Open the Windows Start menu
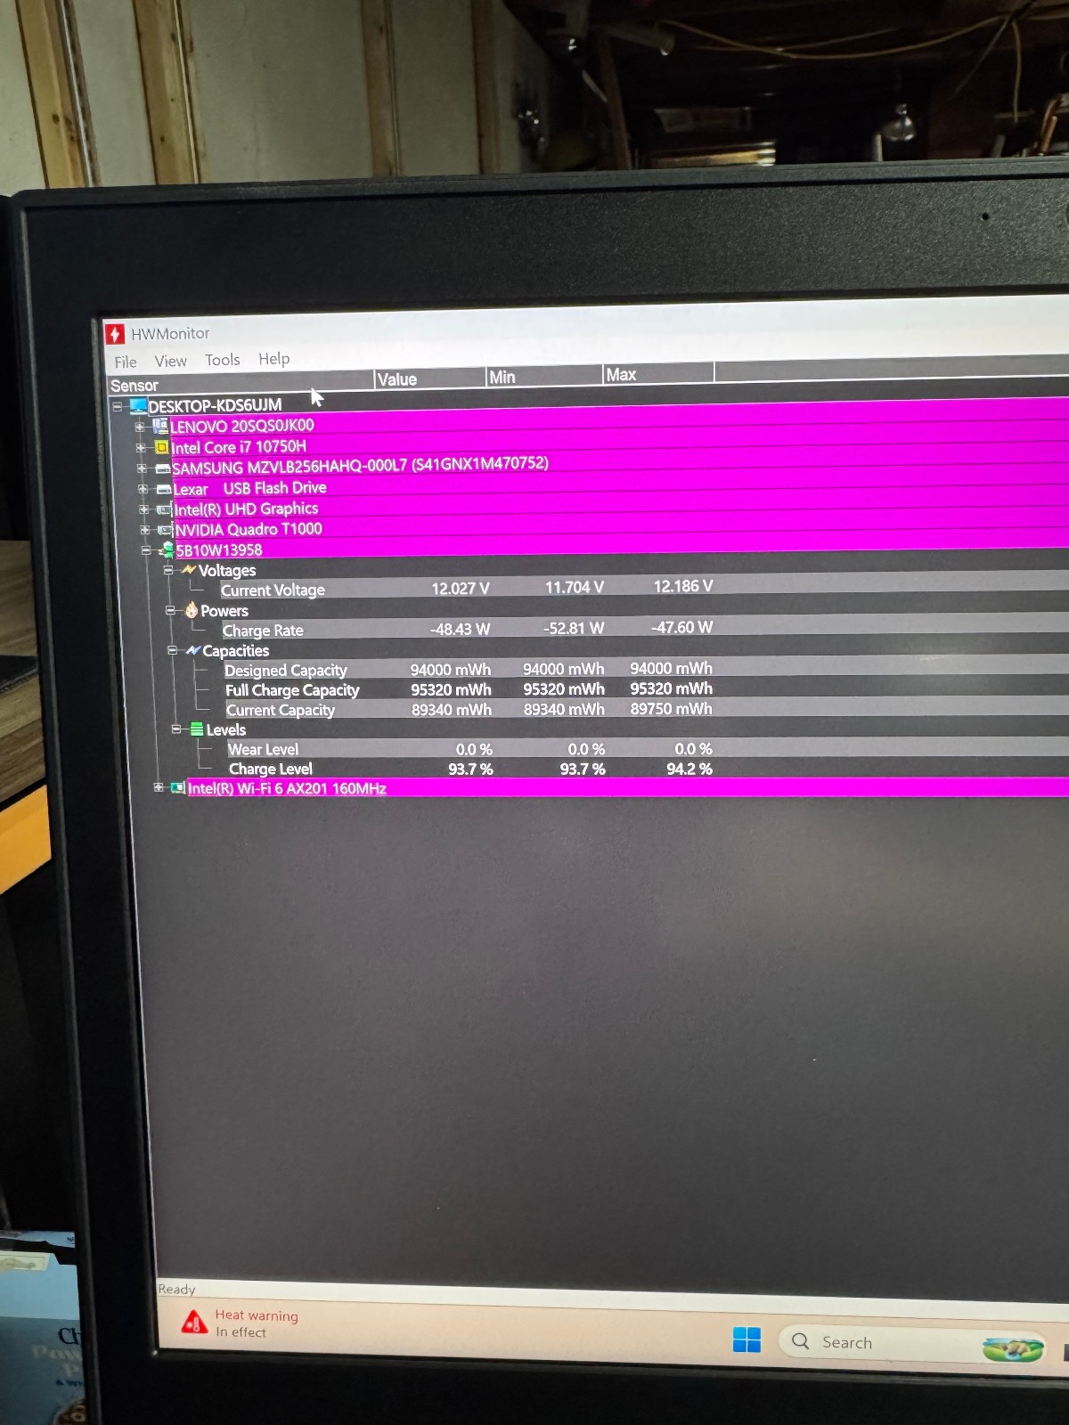Screen dimensions: 1069x1425 coord(747,1339)
